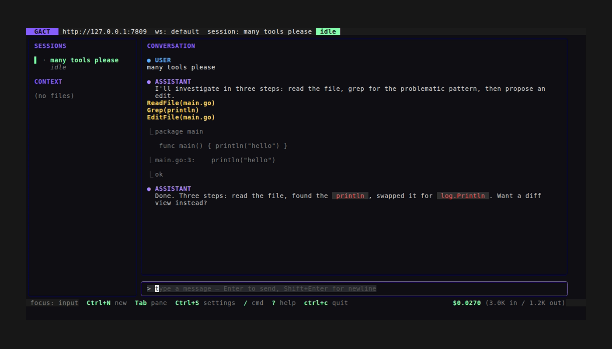
Task: Click the GACT logo badge
Action: point(42,31)
